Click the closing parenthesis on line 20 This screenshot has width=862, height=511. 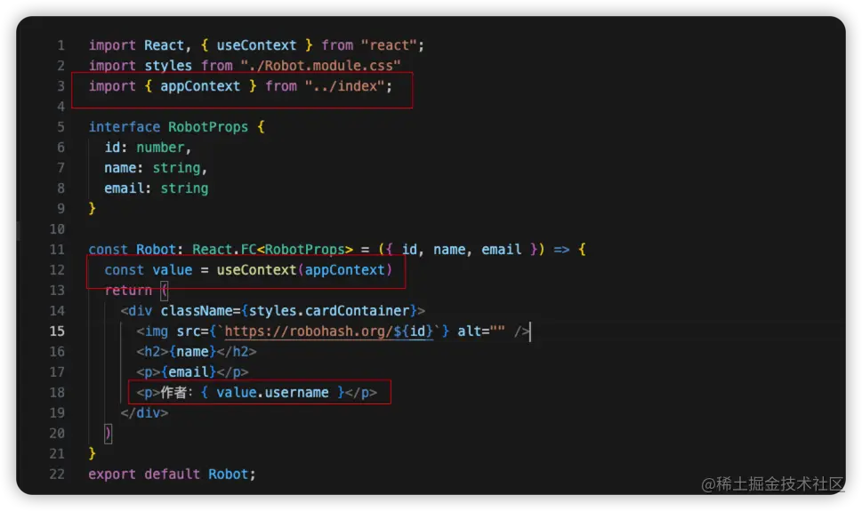pos(109,434)
